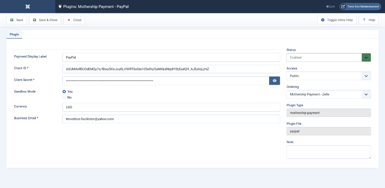This screenshot has width=385, height=188.
Task: Click the plug icon beside Plugins title
Action: point(60,7)
